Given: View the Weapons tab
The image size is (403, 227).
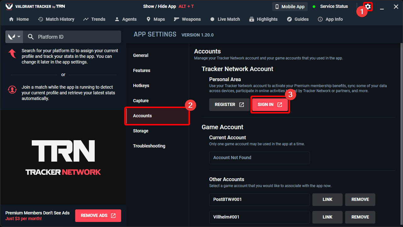Looking at the screenshot, I should 187,19.
